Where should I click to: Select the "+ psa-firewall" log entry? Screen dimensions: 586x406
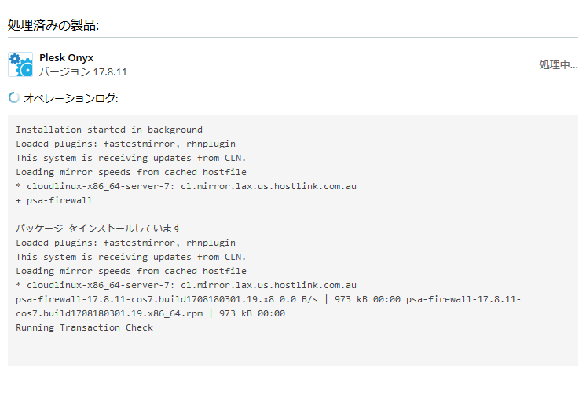click(x=54, y=200)
